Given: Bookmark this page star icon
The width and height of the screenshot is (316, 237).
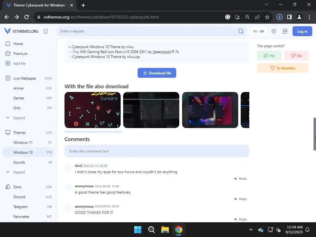Looking at the screenshot, I should coord(267,17).
